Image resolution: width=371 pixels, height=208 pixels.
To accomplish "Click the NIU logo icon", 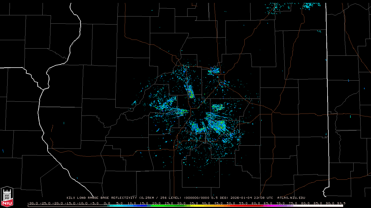I will pyautogui.click(x=7, y=196).
